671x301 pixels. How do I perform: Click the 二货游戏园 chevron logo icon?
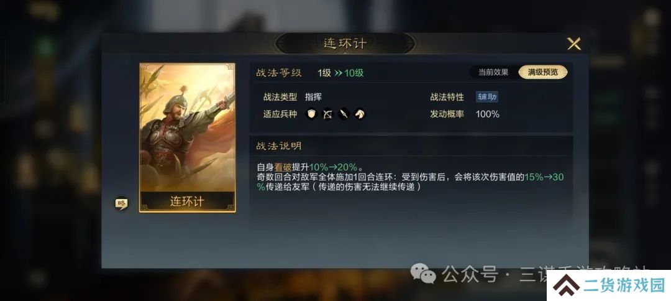pyautogui.click(x=565, y=285)
